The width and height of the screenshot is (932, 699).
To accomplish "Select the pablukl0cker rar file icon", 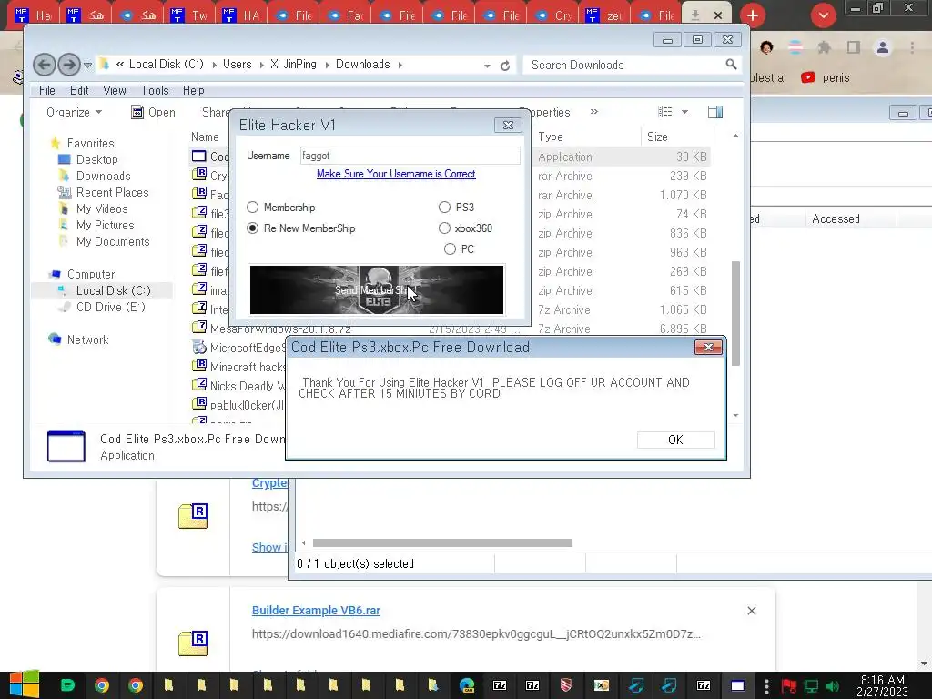I will pos(198,404).
